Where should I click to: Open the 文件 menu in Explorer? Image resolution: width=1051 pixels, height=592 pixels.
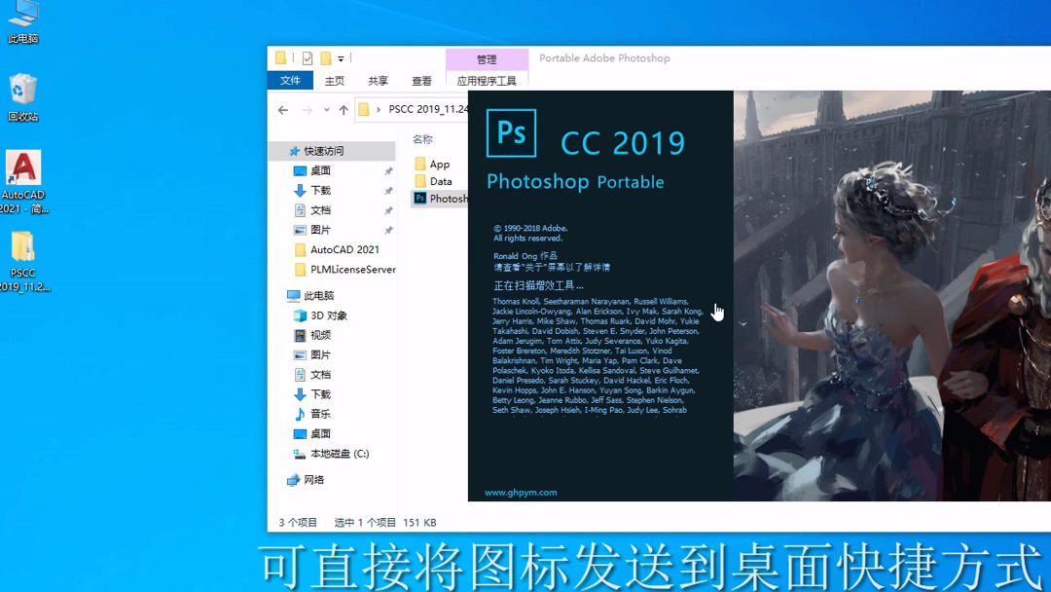pos(290,80)
